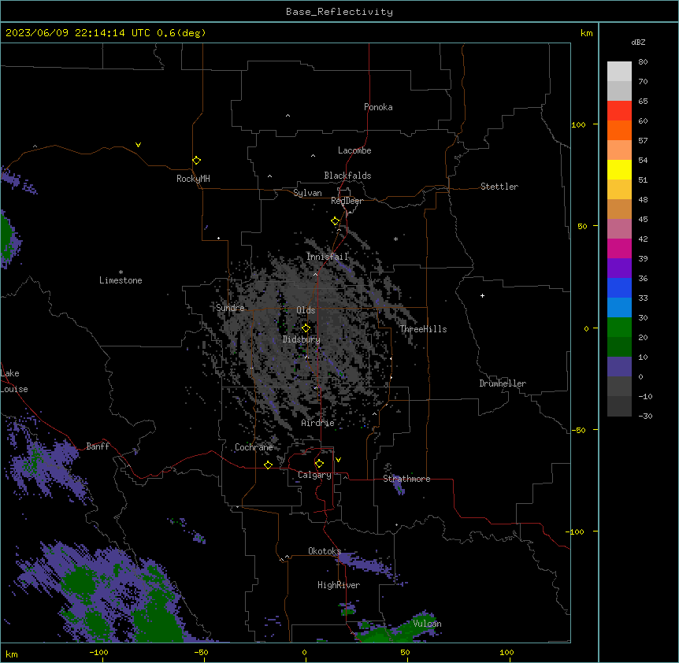Viewport: 679px width, 663px height.
Task: Click the dBZ legend heading
Action: point(638,43)
